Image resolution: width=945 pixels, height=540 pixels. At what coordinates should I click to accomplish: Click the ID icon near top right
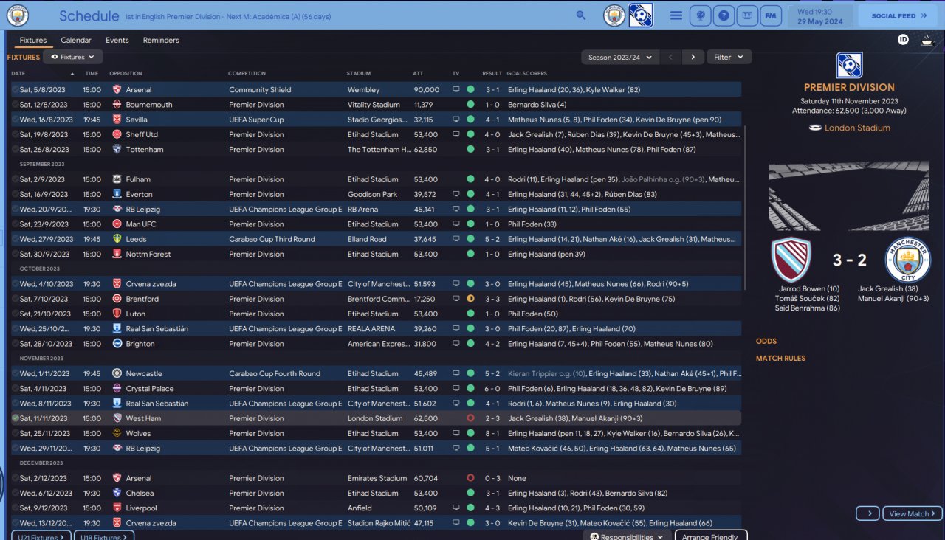[903, 40]
